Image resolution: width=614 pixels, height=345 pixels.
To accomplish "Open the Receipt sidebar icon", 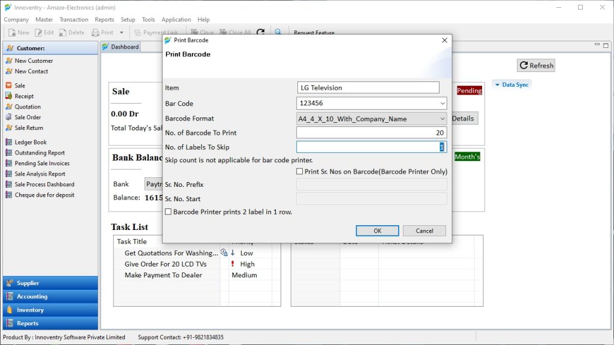I will 8,96.
